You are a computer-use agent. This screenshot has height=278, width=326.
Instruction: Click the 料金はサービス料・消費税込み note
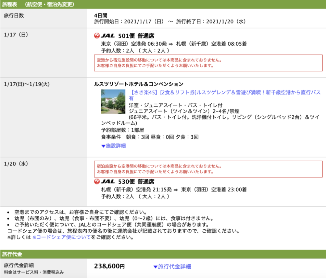pyautogui.click(x=34, y=272)
